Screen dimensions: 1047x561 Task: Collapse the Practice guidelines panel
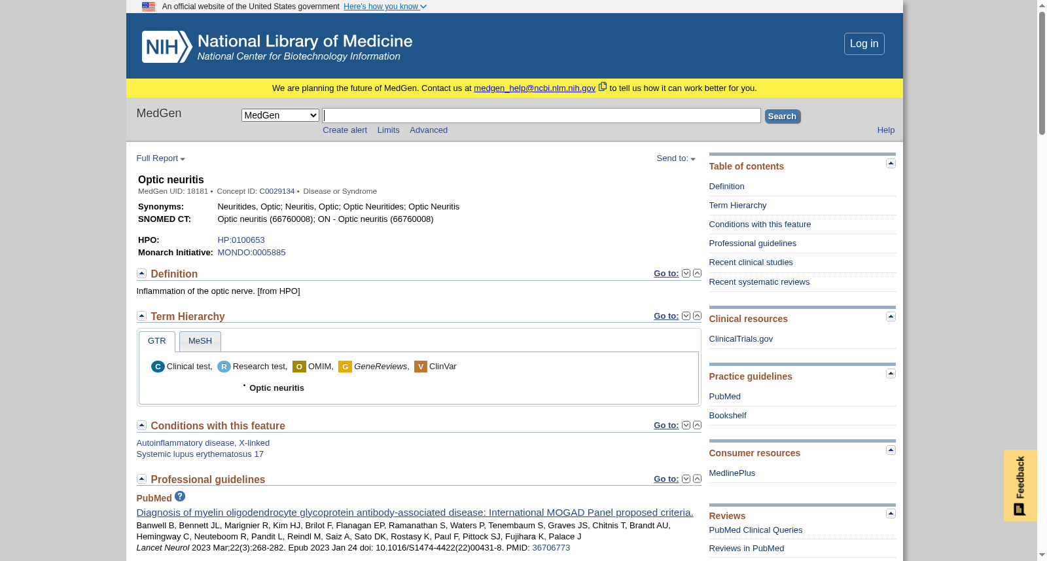click(891, 374)
